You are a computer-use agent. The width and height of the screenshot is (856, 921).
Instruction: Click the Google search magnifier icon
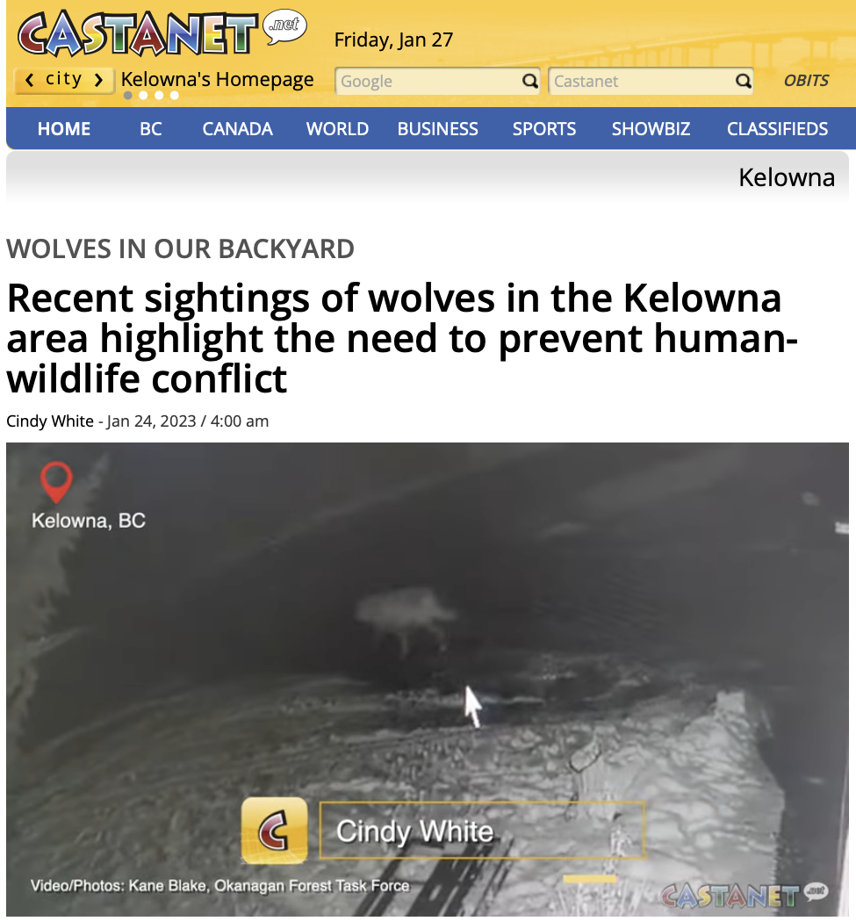[530, 81]
